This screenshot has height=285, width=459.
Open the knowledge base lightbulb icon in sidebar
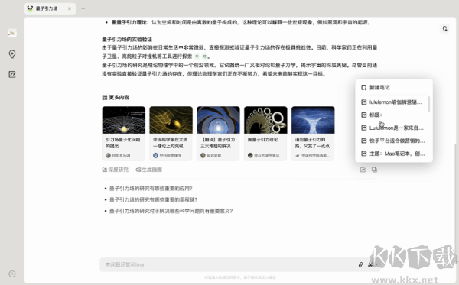tap(12, 54)
